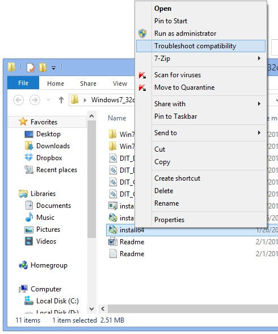The image size is (278, 334).
Task: Click the Dropbox icon in Favorites
Action: point(29,158)
